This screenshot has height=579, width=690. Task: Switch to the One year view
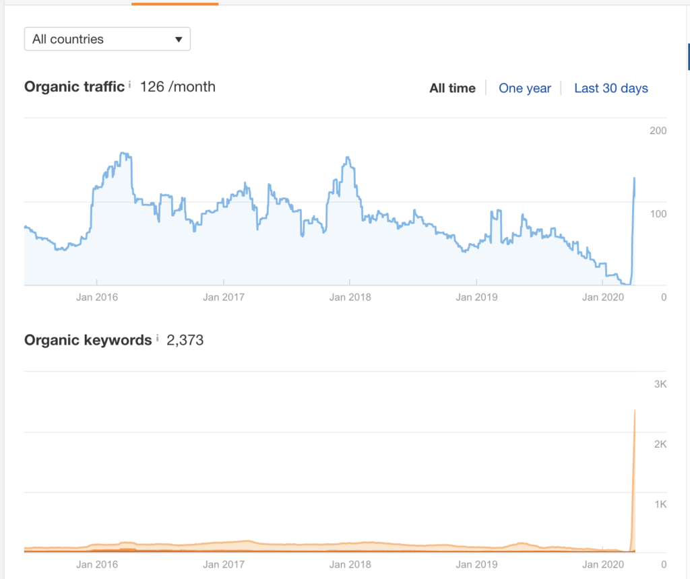click(x=524, y=88)
